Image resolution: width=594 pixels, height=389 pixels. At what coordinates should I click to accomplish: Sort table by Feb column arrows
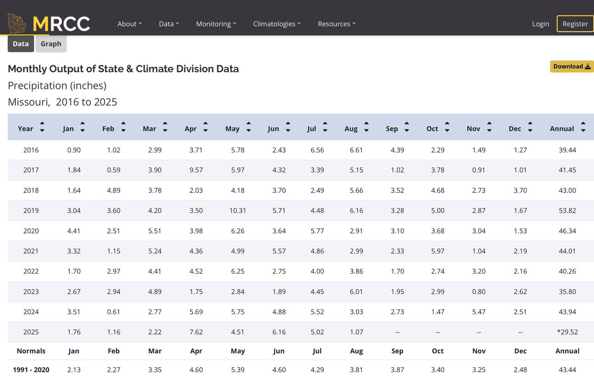pyautogui.click(x=123, y=127)
